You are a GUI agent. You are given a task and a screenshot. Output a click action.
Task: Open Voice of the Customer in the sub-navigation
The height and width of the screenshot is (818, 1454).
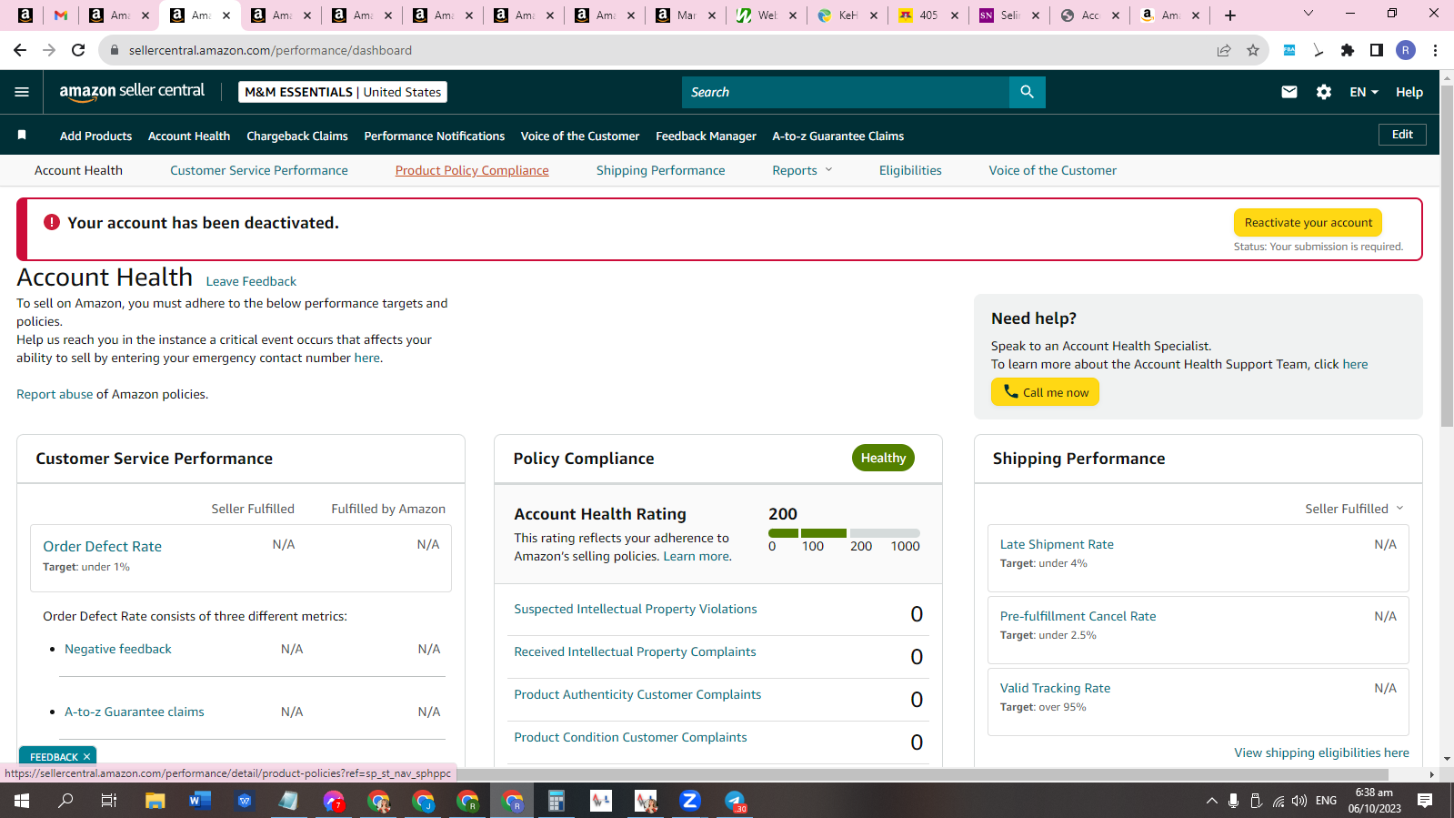coord(1053,170)
